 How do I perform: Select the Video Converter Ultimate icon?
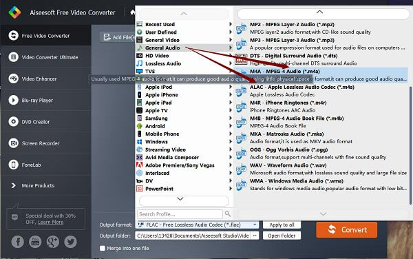coord(14,57)
